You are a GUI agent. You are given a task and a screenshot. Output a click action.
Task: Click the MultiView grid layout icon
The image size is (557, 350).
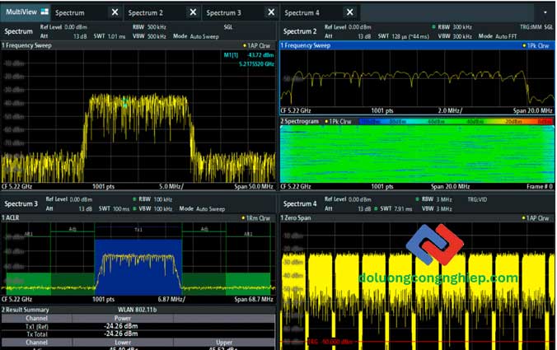point(44,12)
